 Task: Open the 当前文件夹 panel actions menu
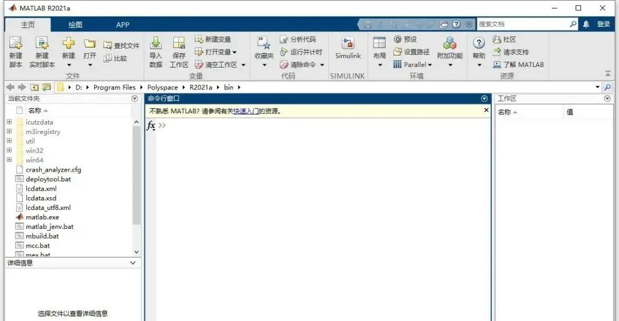pyautogui.click(x=135, y=98)
